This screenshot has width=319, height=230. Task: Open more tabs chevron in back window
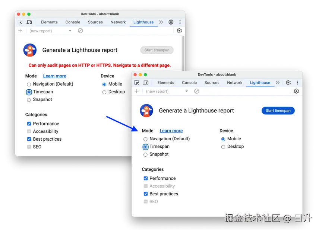161,22
